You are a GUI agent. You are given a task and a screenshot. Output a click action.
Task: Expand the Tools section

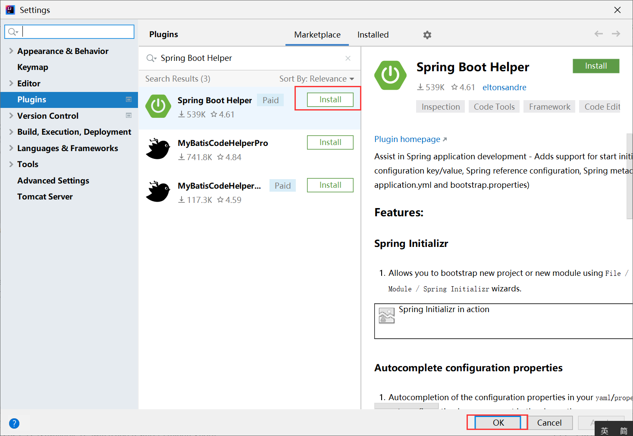11,164
